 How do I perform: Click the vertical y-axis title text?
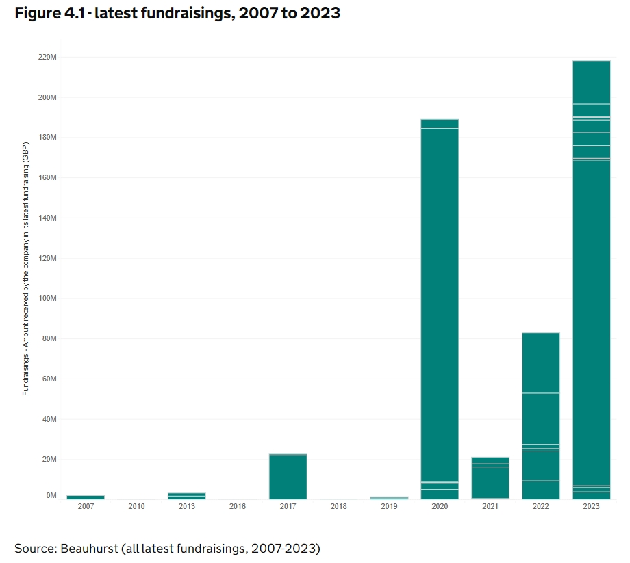coord(25,270)
